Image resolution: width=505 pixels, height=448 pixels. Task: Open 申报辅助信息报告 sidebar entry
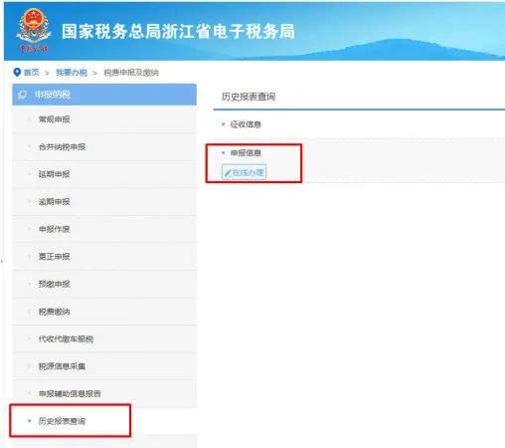[x=104, y=393]
